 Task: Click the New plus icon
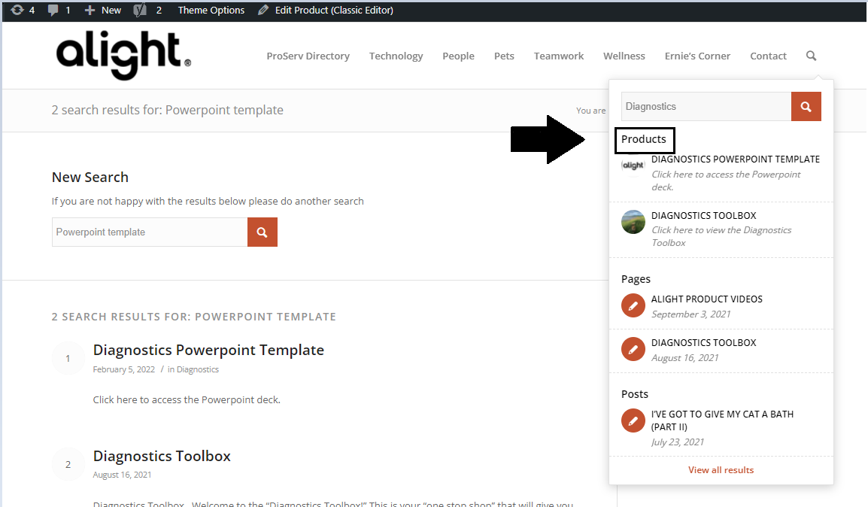point(90,10)
